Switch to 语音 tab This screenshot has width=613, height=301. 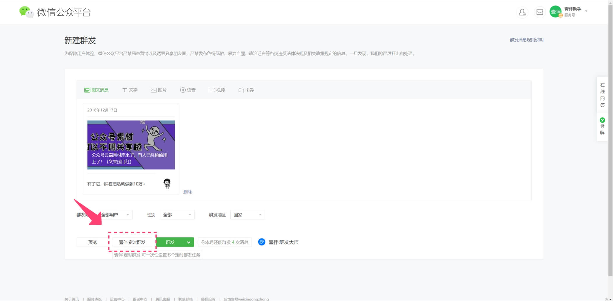(x=188, y=90)
